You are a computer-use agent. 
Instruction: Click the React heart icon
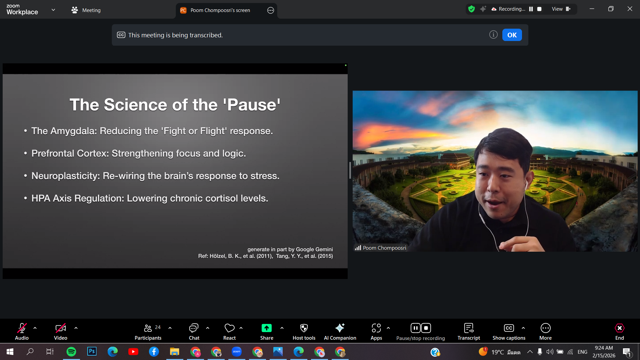229,331
